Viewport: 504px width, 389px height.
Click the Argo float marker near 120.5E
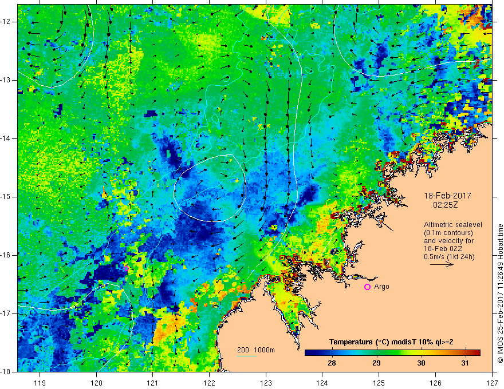point(127,269)
